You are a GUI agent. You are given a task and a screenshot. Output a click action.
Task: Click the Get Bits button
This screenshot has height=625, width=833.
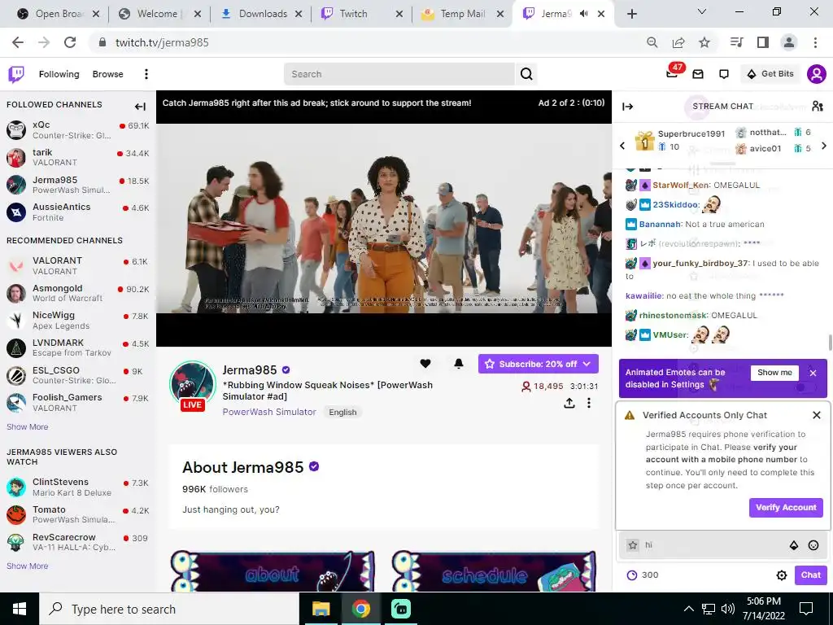pyautogui.click(x=770, y=74)
